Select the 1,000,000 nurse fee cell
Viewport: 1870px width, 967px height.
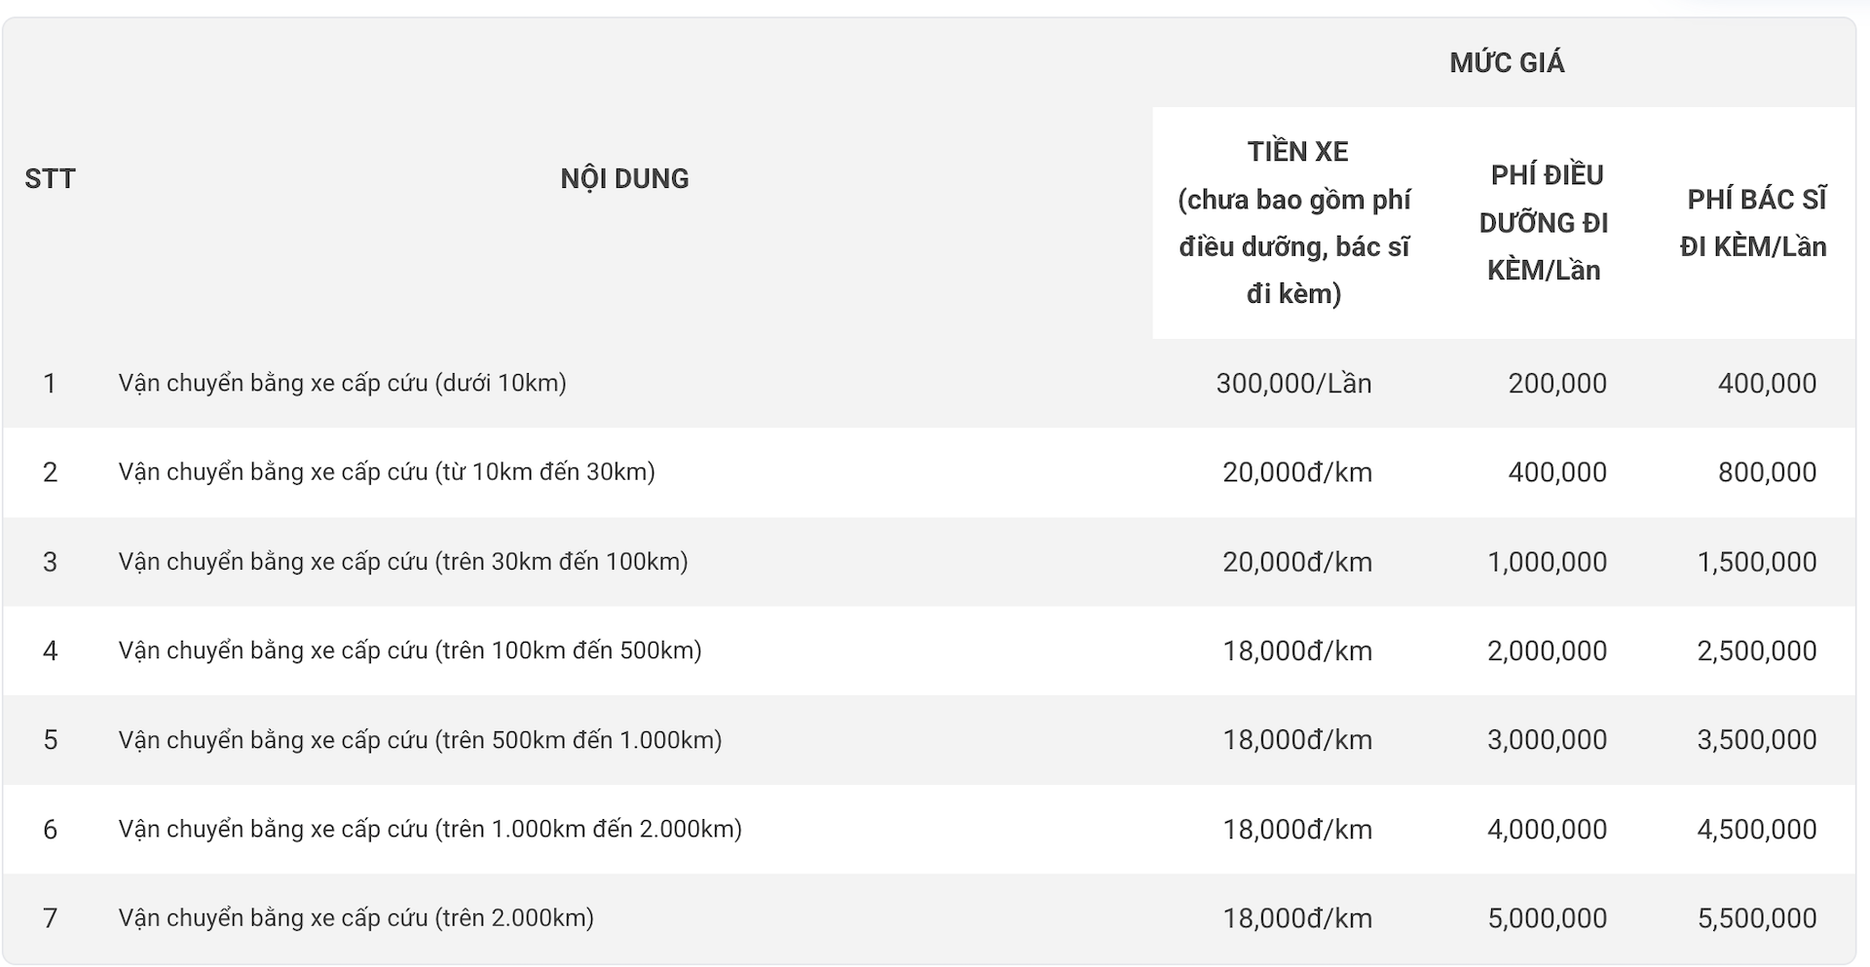coord(1547,562)
